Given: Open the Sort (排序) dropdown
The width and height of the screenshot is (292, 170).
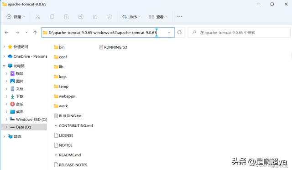Looking at the screenshot, I should tap(131, 17).
